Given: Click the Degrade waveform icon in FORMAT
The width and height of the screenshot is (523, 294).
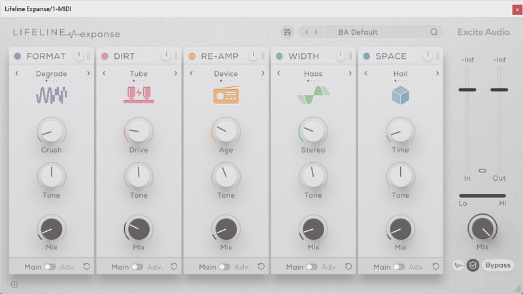Looking at the screenshot, I should coord(52,95).
